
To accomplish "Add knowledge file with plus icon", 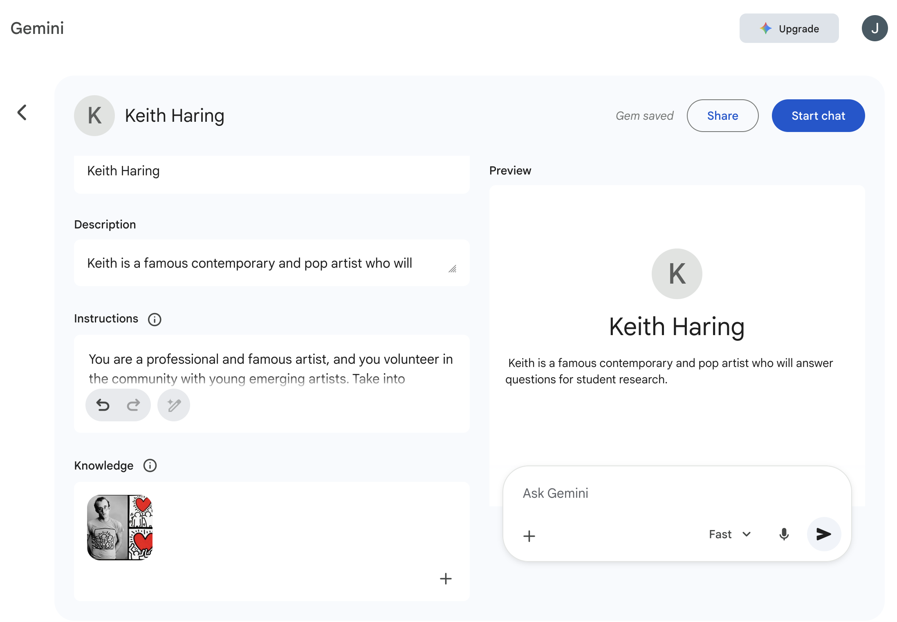I will (x=445, y=578).
